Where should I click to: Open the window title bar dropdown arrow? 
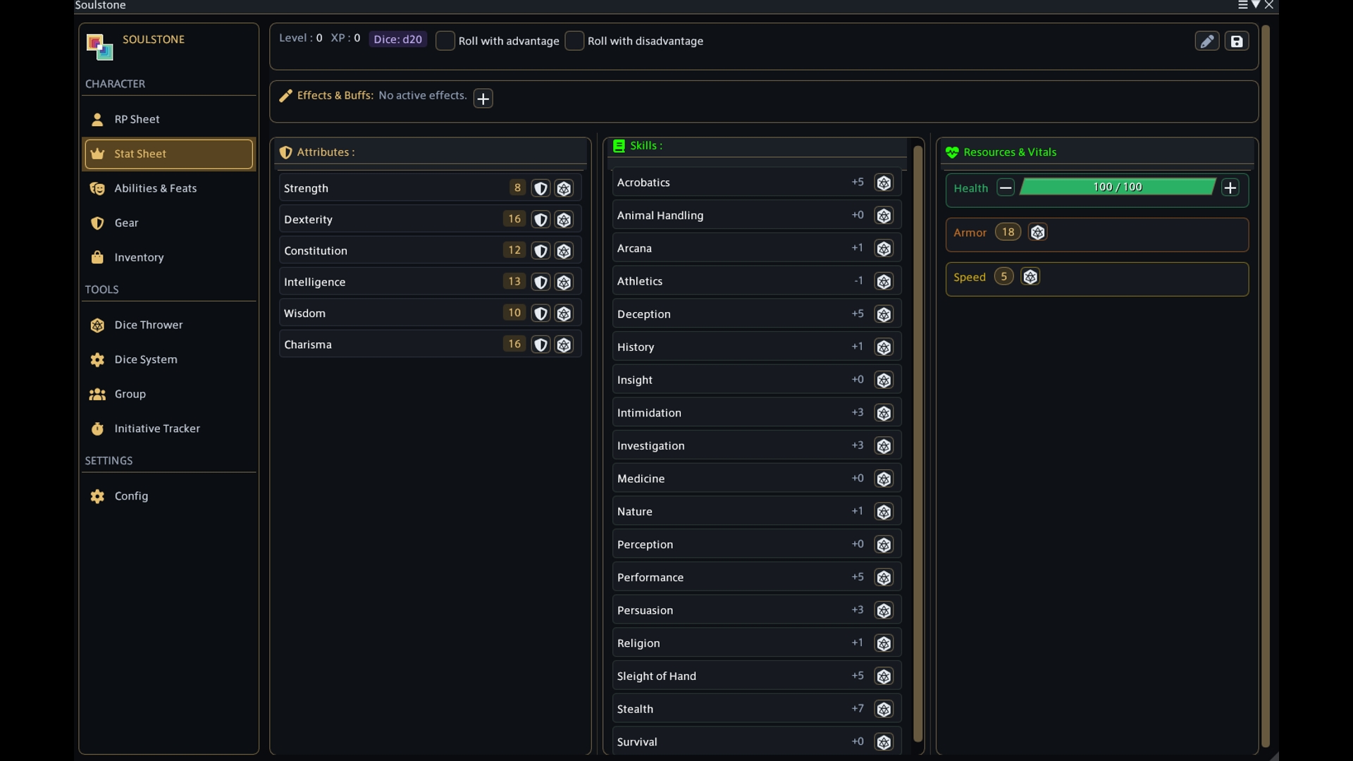coord(1256,5)
